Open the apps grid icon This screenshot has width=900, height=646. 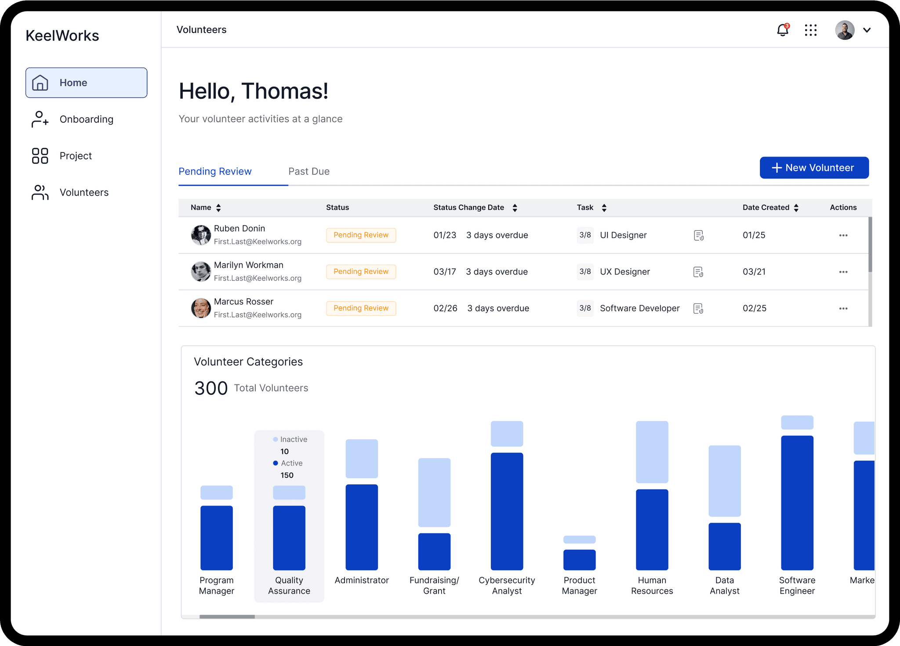click(810, 30)
